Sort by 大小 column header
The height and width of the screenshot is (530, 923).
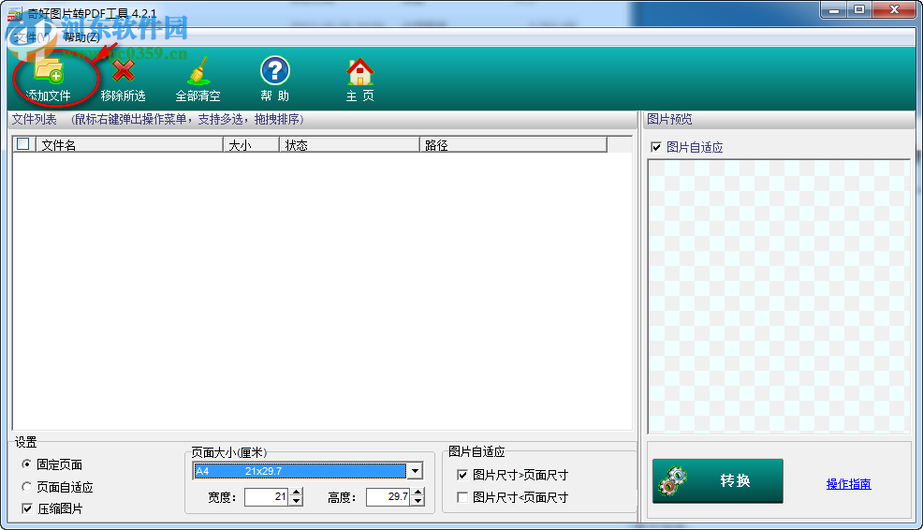(251, 145)
